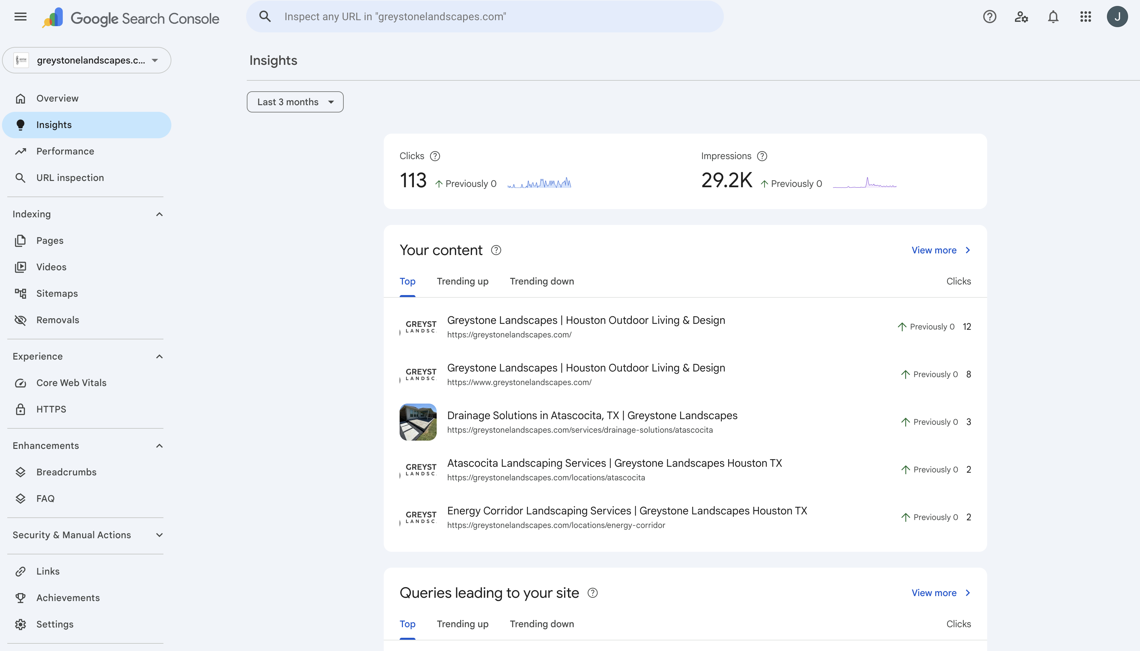Open Core Web Vitals report

[x=87, y=383]
